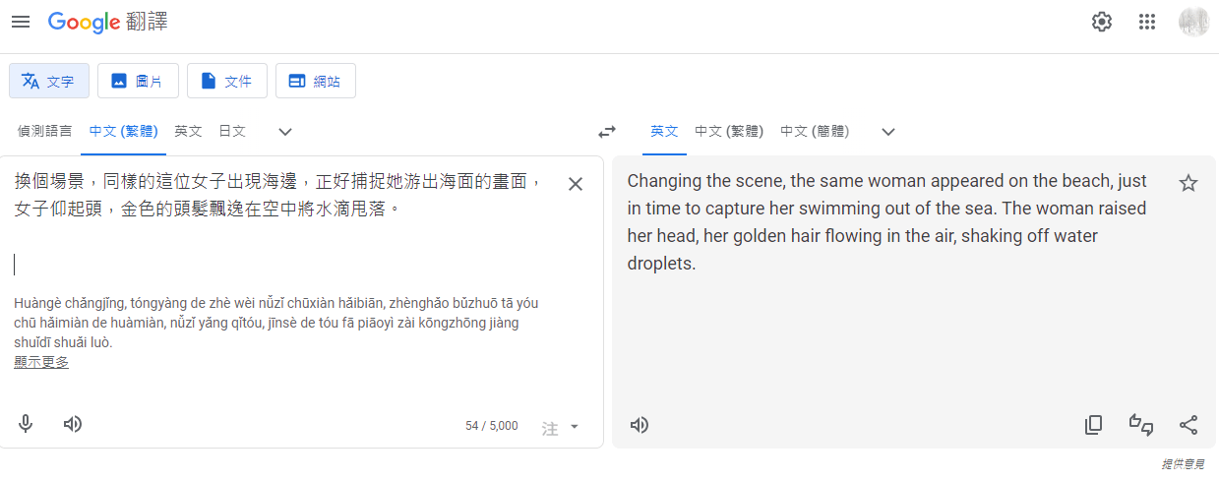The height and width of the screenshot is (481, 1219).
Task: Swap source and target languages
Action: click(x=607, y=132)
